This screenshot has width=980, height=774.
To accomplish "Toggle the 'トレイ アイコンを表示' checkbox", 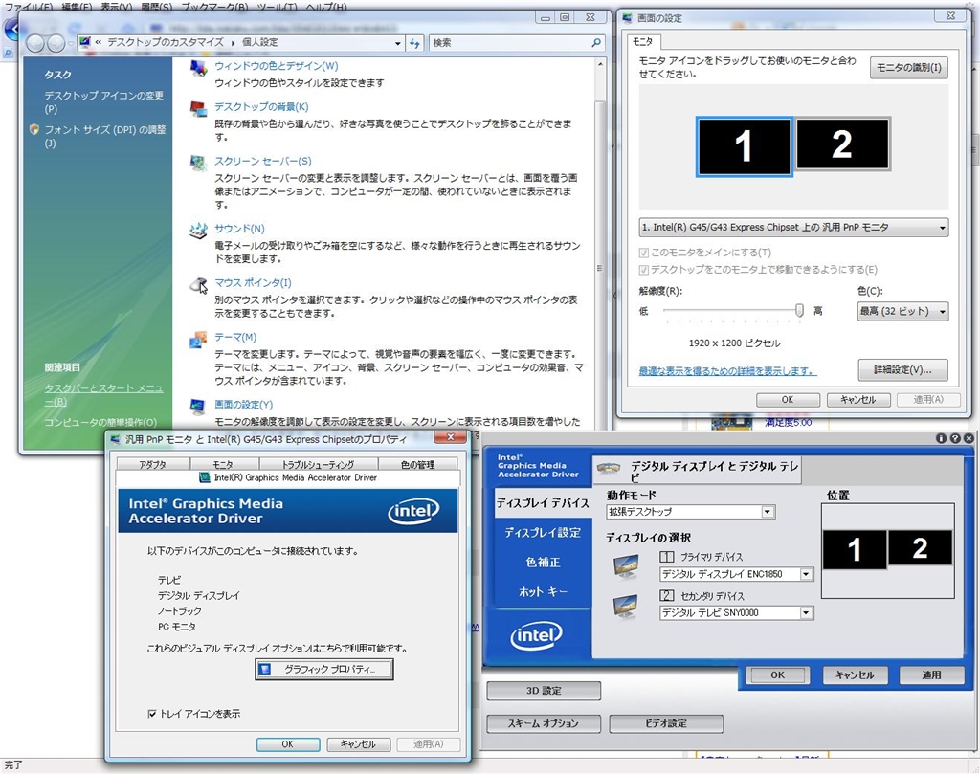I will [x=152, y=714].
